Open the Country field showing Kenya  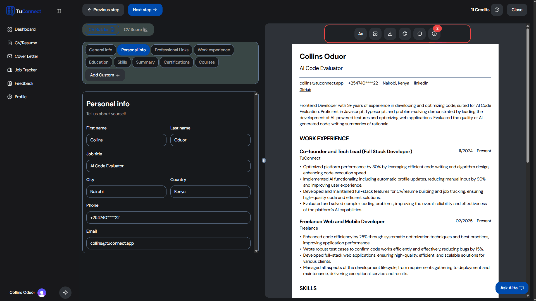coord(210,191)
